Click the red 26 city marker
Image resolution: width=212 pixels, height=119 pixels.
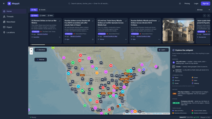coord(111,65)
